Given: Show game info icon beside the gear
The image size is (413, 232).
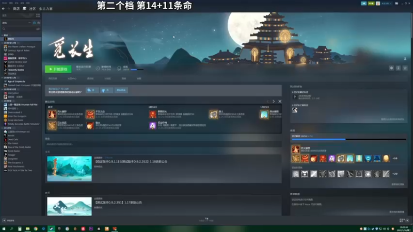Looking at the screenshot, I should coord(398,68).
